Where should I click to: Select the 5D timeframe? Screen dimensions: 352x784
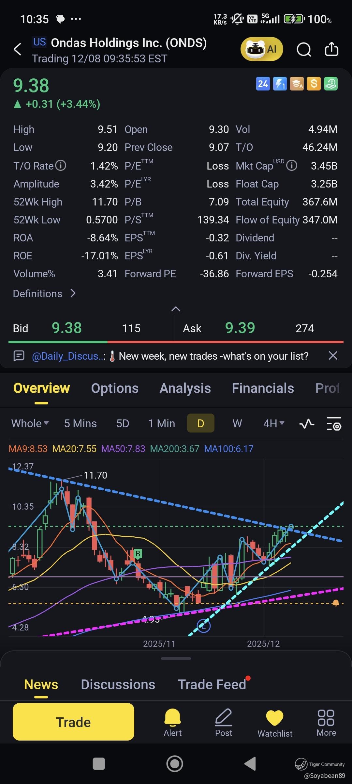[123, 423]
